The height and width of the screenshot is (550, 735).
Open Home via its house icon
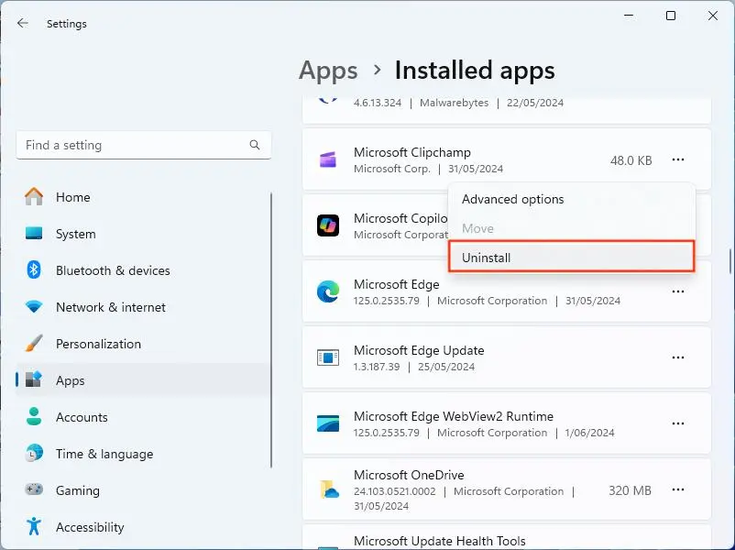point(34,197)
